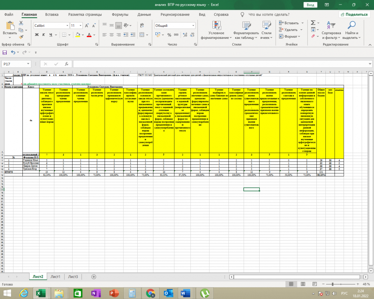Click the Decrease Decimal icon
The height and width of the screenshot is (299, 374).
point(192,35)
